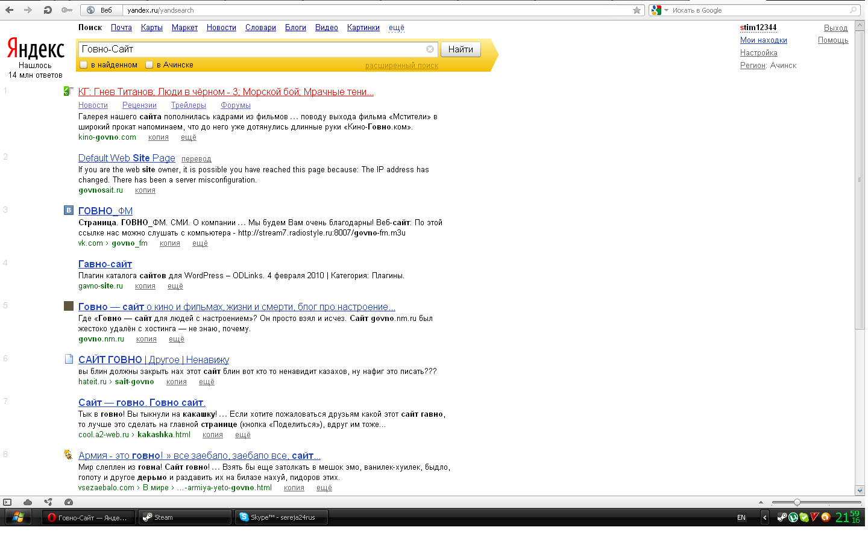The height and width of the screenshot is (542, 868).
Task: Open the VK favicon beside ГОВНО_ФМ
Action: point(69,210)
